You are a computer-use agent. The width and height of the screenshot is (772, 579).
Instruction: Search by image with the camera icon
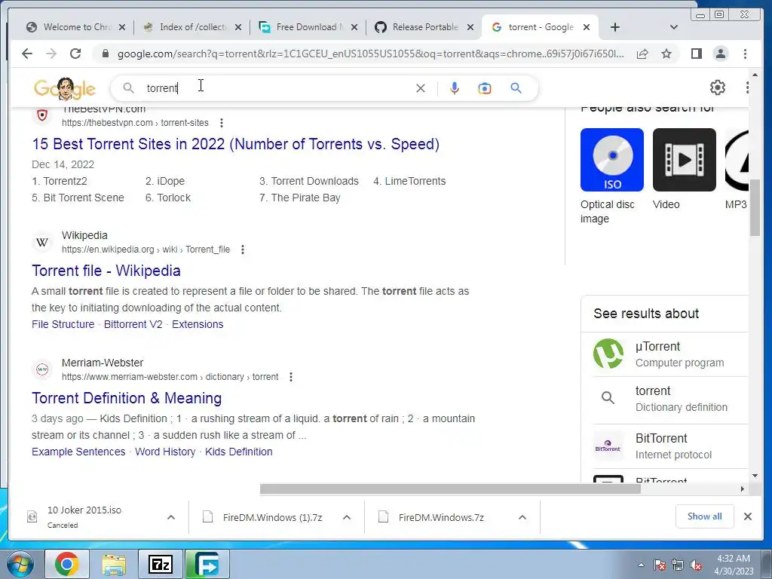tap(485, 88)
